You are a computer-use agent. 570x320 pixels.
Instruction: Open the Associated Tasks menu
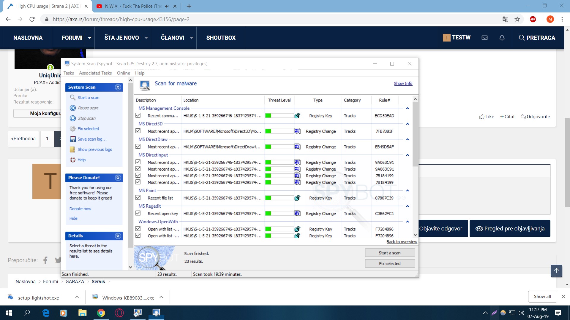[x=95, y=73]
